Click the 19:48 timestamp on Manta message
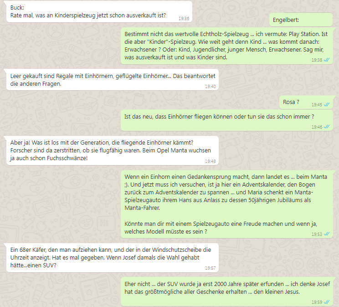This screenshot has width=339, height=307. [x=211, y=161]
